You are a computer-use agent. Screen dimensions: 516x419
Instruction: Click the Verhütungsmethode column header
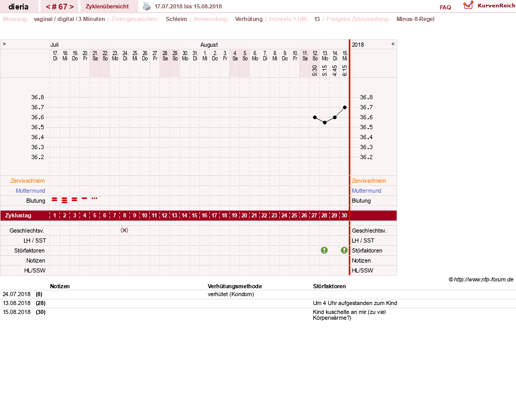point(235,286)
